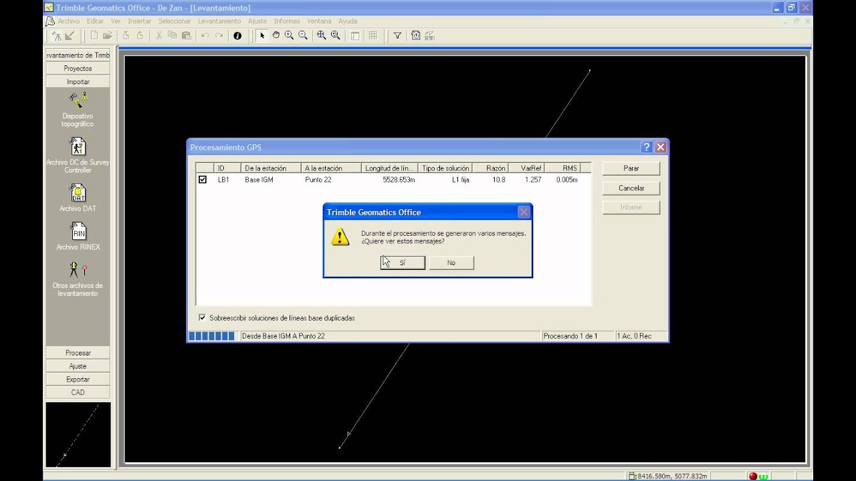Open the Editar menu

95,21
